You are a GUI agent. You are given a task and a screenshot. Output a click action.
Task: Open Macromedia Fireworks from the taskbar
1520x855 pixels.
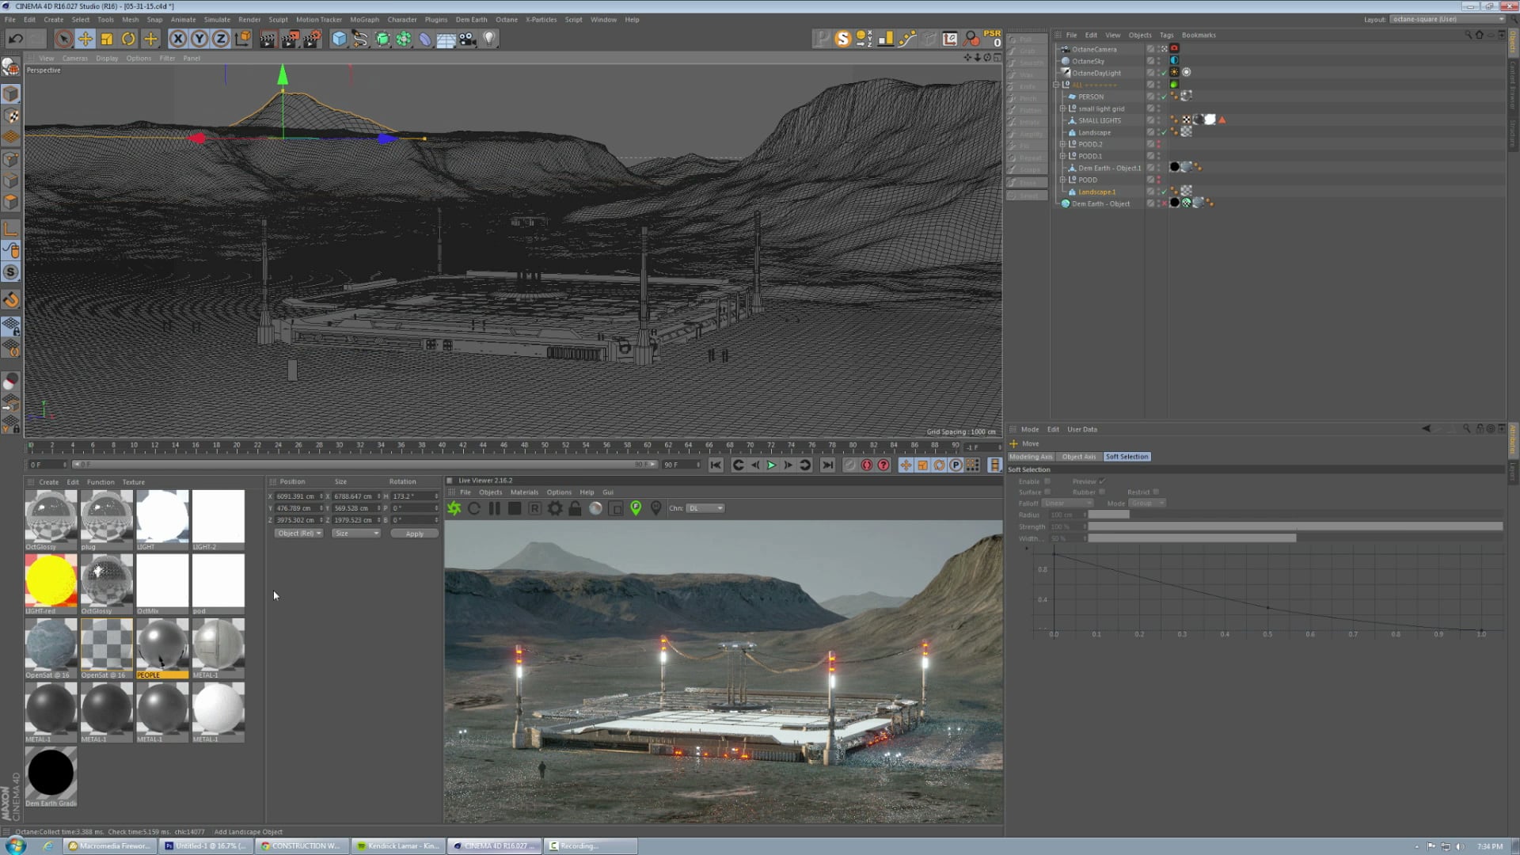coord(109,845)
